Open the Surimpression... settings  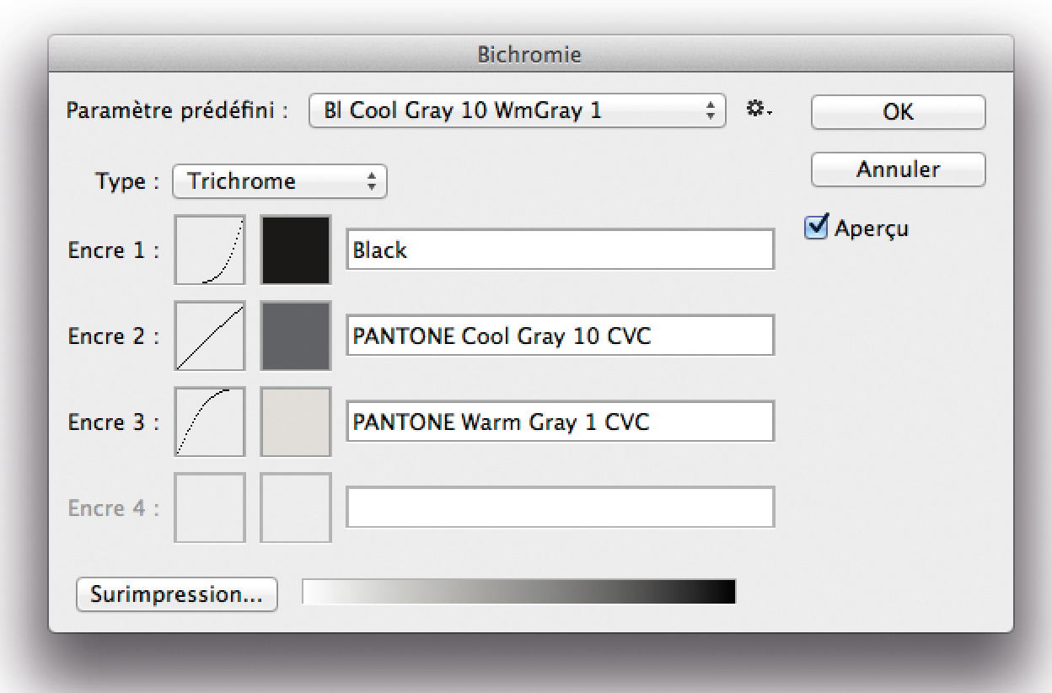pyautogui.click(x=177, y=594)
